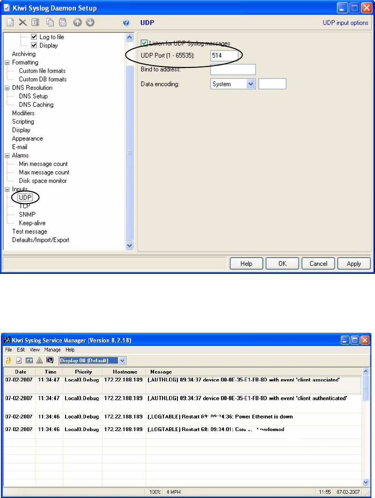Click the Move Down arrow icon
The width and height of the screenshot is (375, 498).
click(x=90, y=22)
